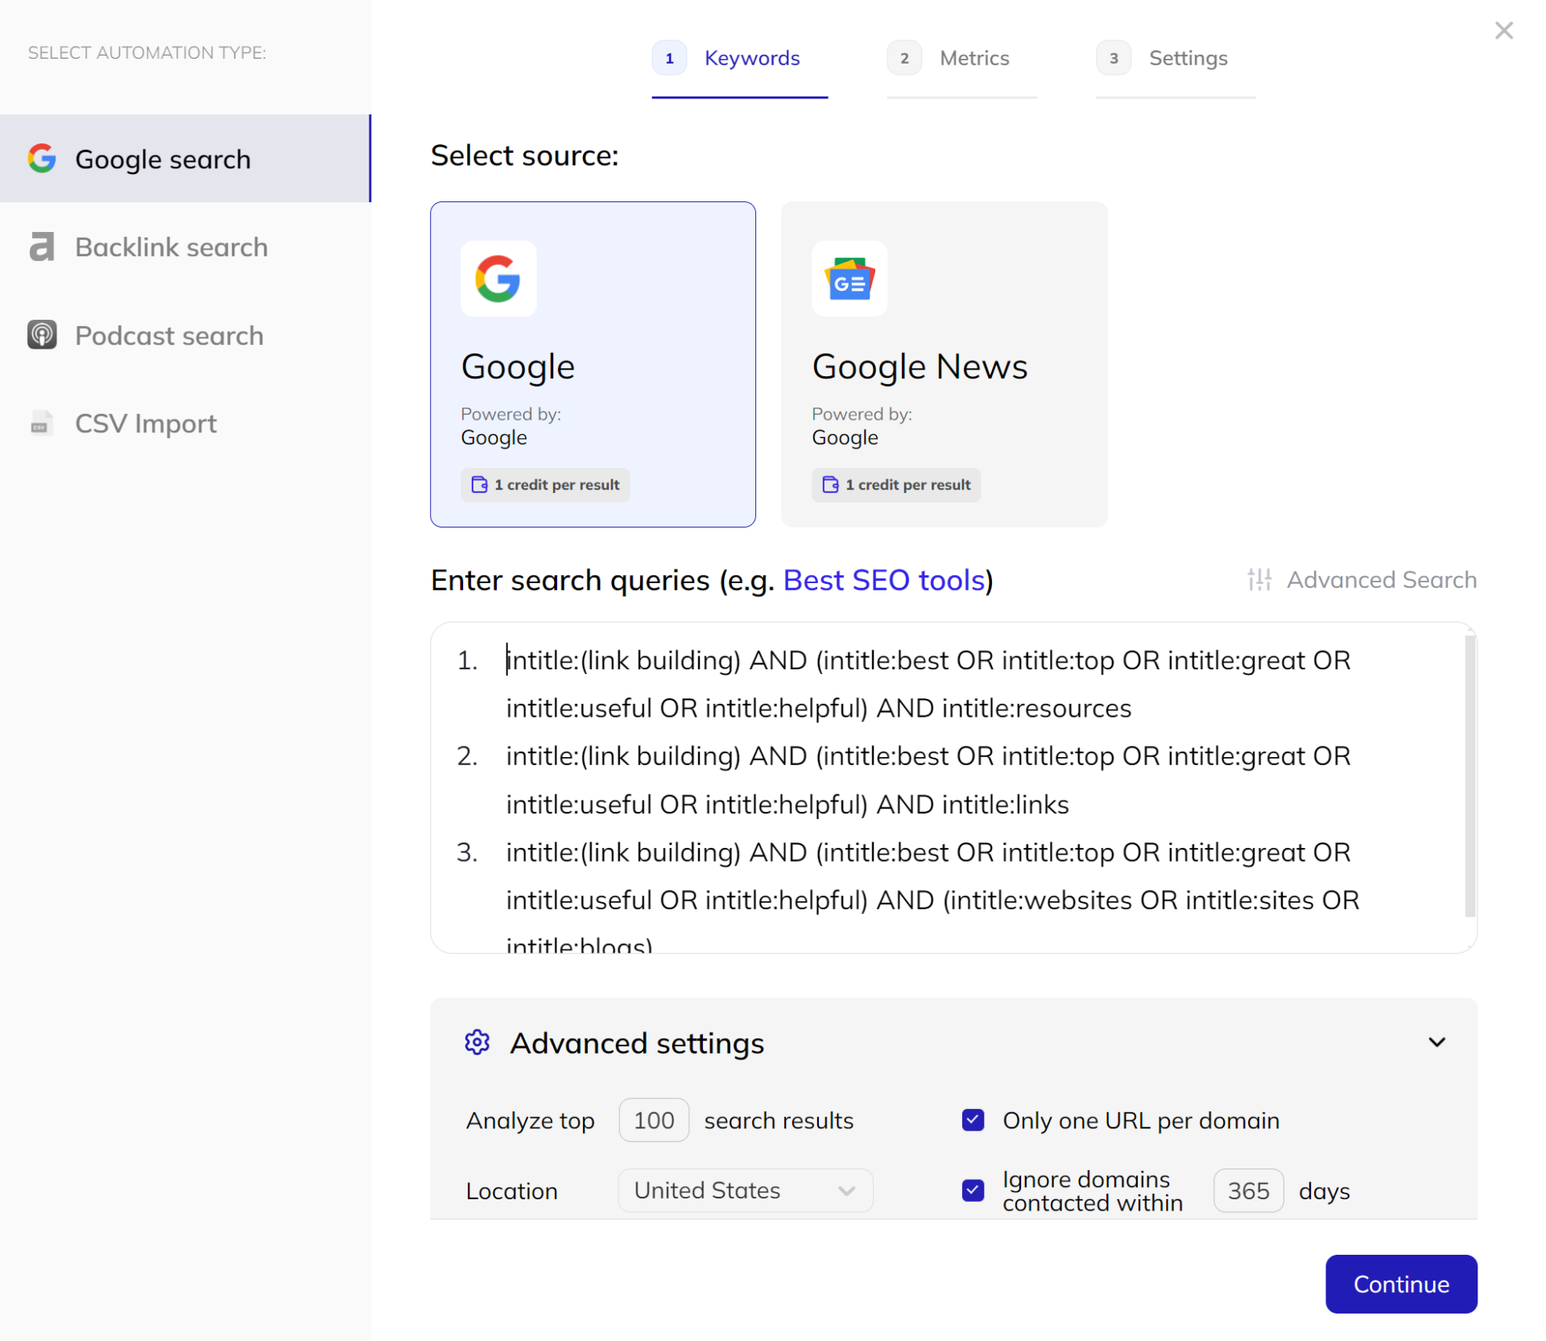Click the Google logo in source card
This screenshot has height=1341, width=1546.
498,279
